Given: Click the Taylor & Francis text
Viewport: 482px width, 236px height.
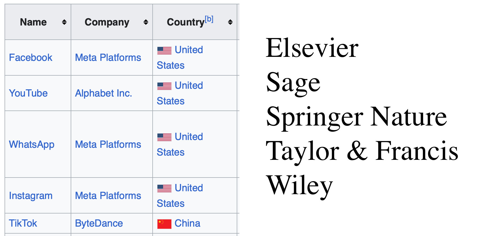Looking at the screenshot, I should pos(362,151).
